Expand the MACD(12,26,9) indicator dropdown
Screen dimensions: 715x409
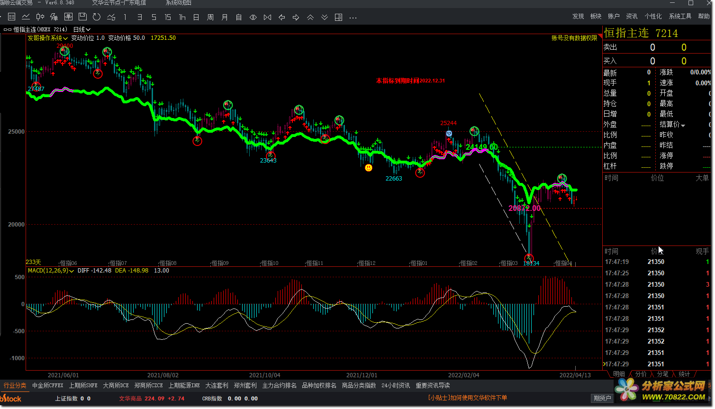[51, 271]
